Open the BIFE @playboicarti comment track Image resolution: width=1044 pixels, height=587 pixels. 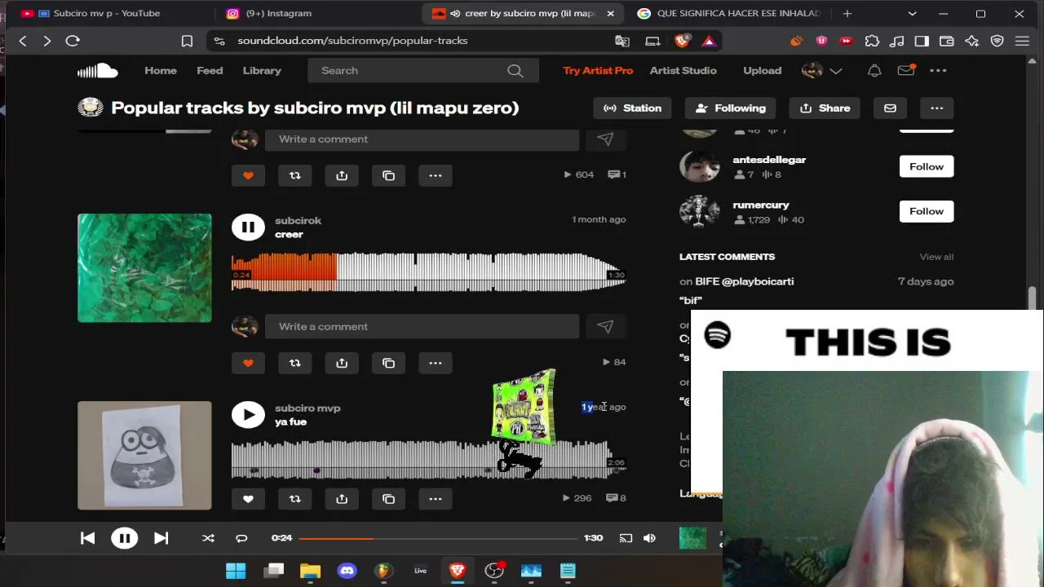[x=744, y=281]
